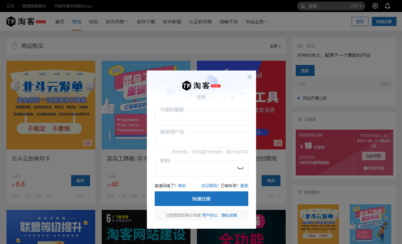Open the 隐私政策 link
The height and width of the screenshot is (244, 402).
click(229, 215)
